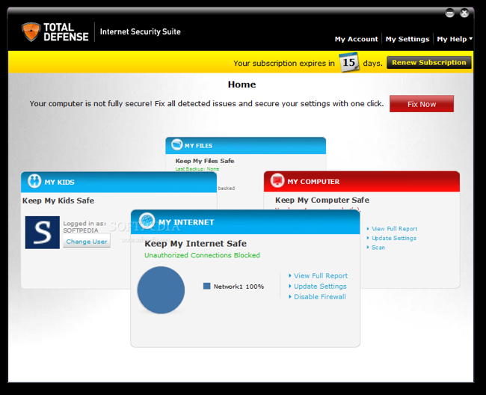
Task: Click the Network1 blue legend swatch
Action: [206, 286]
